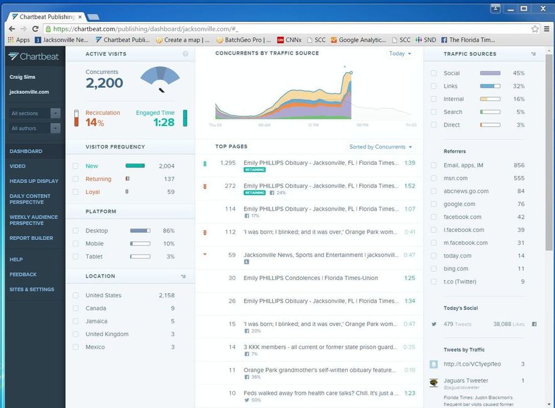This screenshot has width=555, height=408.
Task: Open the All authors dropdown
Action: pos(35,128)
